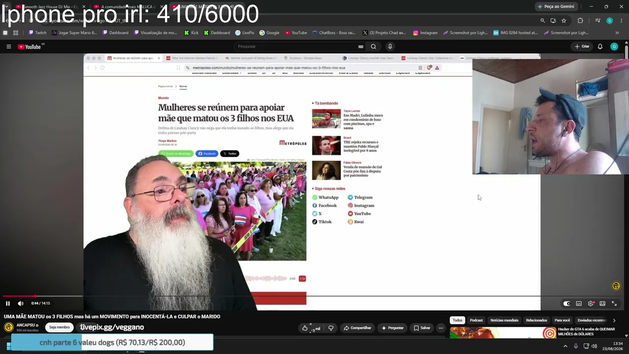Select the Enviados recentemente filter chip

(592, 321)
